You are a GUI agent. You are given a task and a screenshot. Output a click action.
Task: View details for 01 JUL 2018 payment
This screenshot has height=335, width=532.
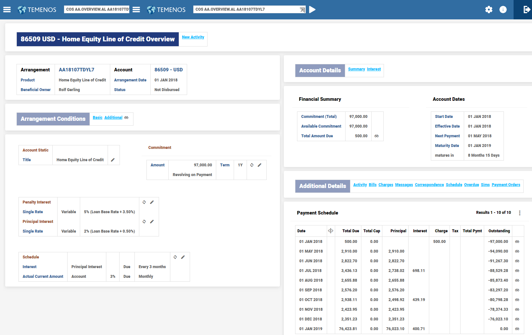517,271
